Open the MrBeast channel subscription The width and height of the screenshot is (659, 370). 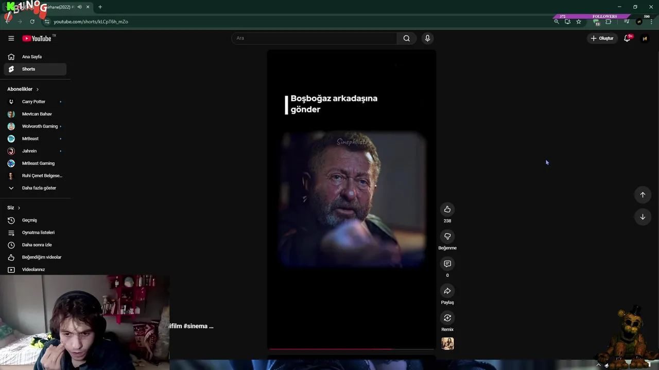tap(35, 139)
